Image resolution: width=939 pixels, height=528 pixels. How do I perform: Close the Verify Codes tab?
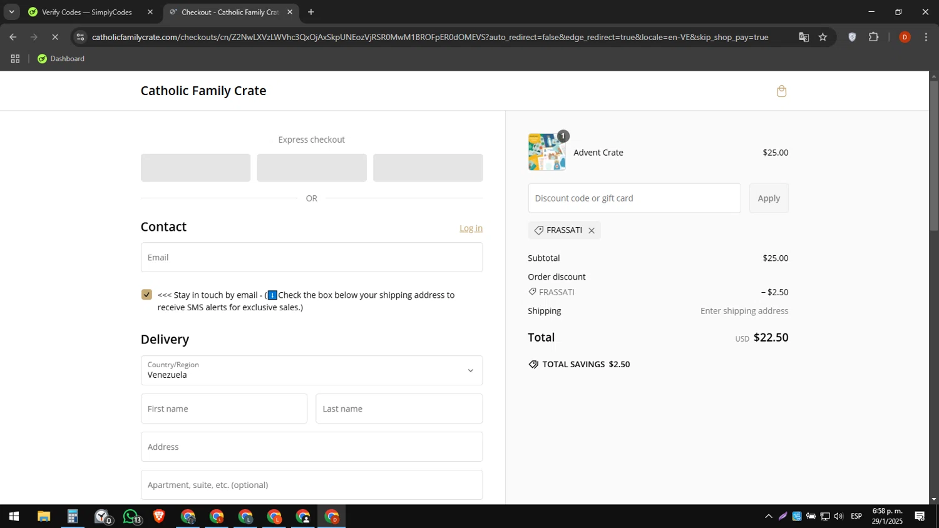coord(150,12)
